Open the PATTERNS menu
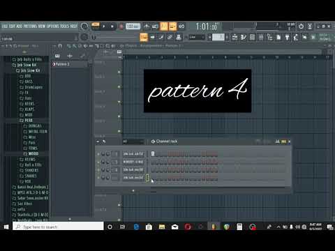The width and height of the screenshot is (335, 251). 30,26
